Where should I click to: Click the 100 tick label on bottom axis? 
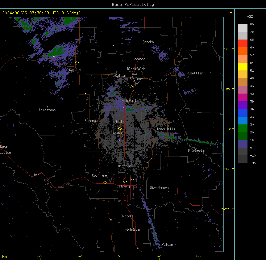click(198, 256)
